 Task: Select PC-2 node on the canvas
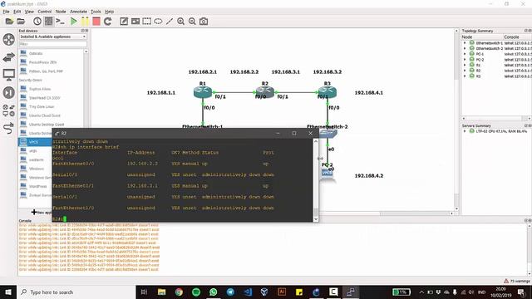327,173
